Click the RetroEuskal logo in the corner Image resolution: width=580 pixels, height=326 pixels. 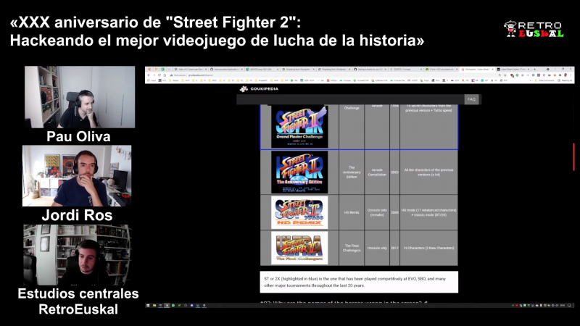click(534, 29)
